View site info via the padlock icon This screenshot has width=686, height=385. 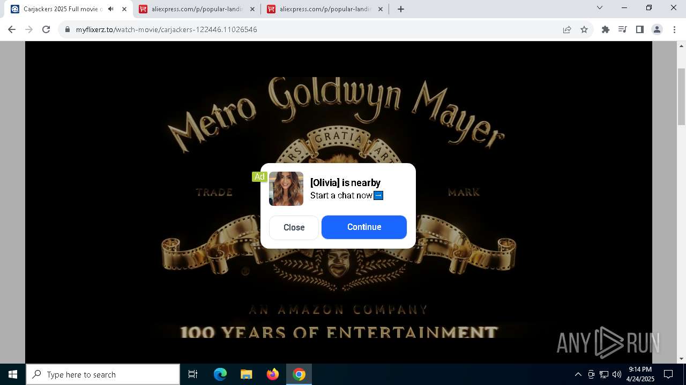click(68, 29)
